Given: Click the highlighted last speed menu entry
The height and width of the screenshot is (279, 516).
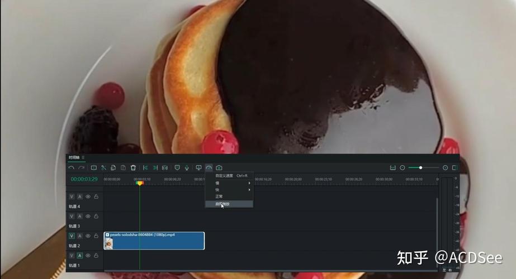Looking at the screenshot, I should 229,204.
